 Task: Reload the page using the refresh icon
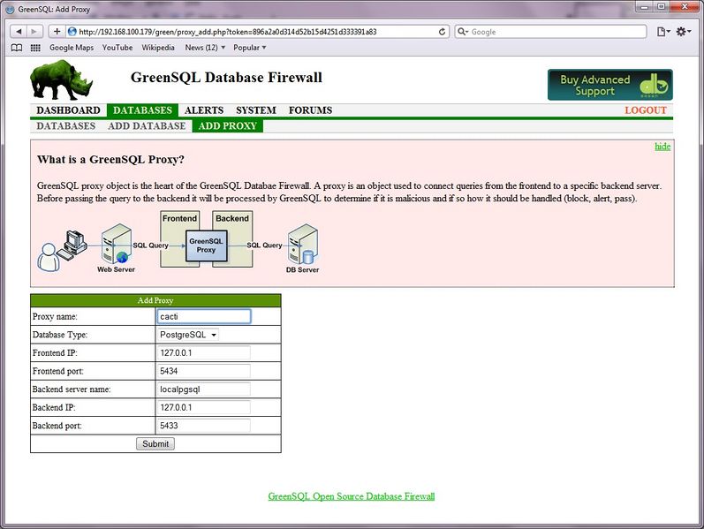[x=442, y=32]
